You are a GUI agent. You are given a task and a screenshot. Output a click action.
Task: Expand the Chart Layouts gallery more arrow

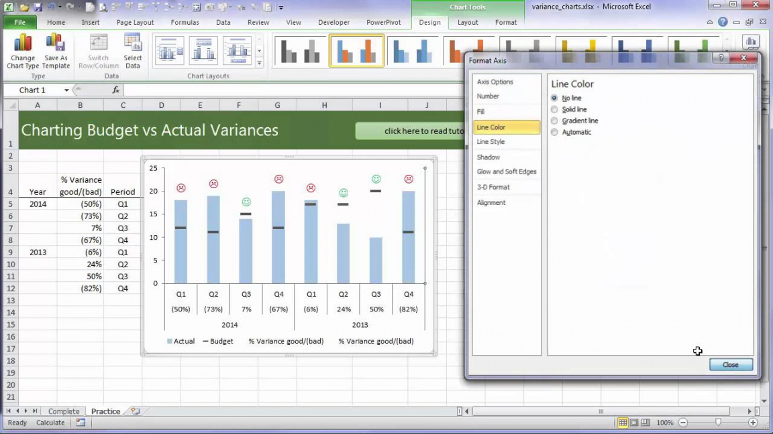(x=260, y=63)
